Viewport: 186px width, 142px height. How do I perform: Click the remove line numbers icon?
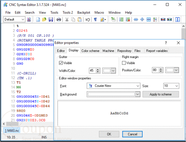click(x=128, y=19)
